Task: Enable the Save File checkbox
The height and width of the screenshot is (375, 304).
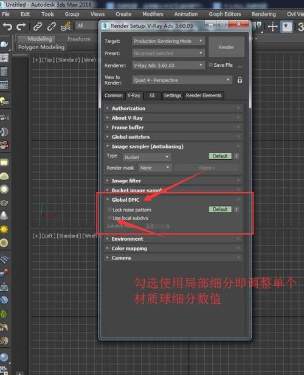Action: pyautogui.click(x=211, y=65)
